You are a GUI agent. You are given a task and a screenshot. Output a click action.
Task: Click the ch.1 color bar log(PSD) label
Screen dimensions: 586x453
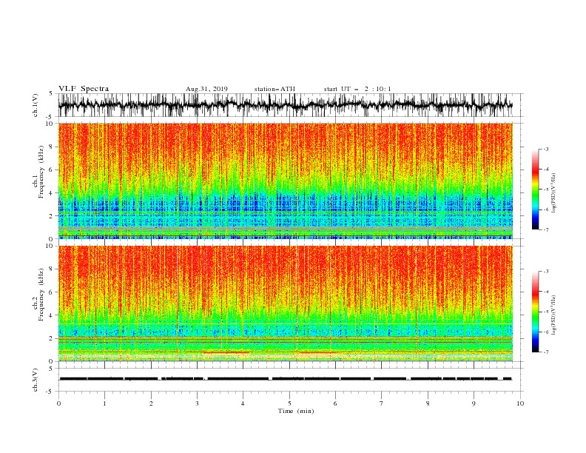(554, 193)
